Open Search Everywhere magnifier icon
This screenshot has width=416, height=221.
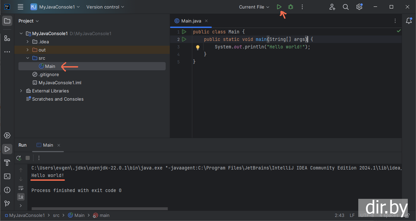coord(346,7)
